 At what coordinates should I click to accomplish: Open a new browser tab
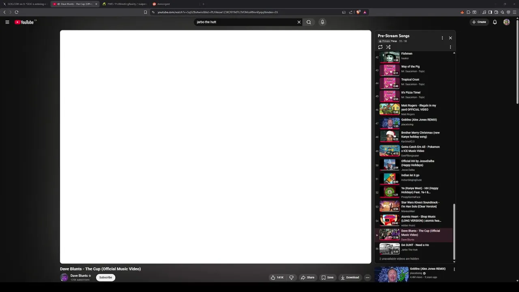203,4
